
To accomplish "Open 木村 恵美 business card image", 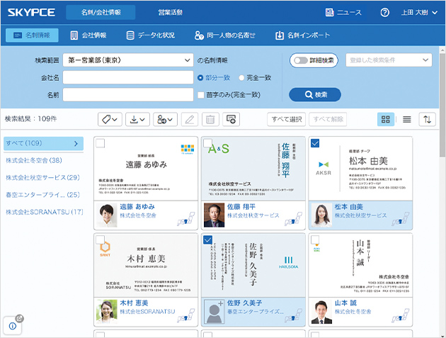I will [x=146, y=265].
